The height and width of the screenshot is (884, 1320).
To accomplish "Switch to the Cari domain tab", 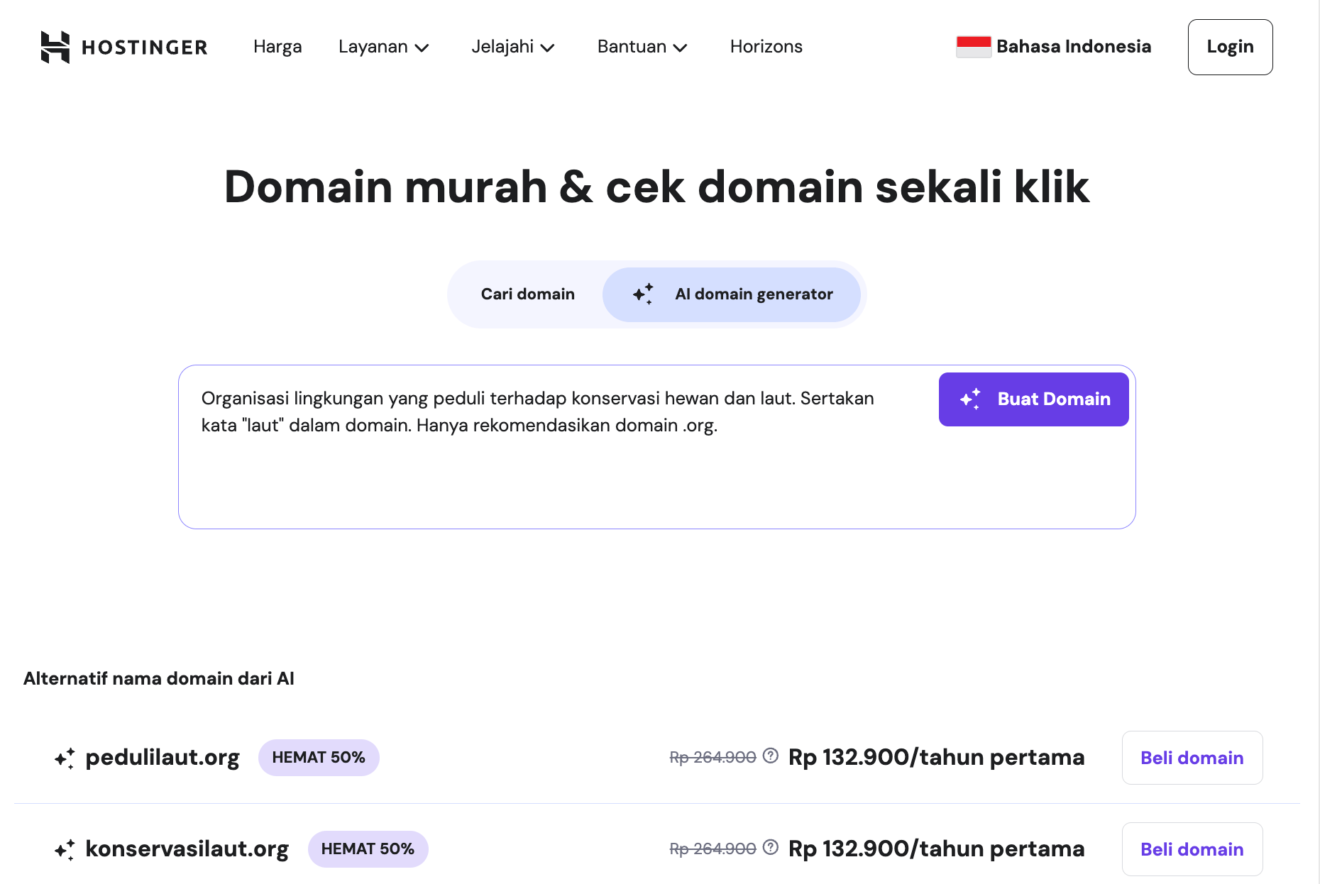I will 527,294.
